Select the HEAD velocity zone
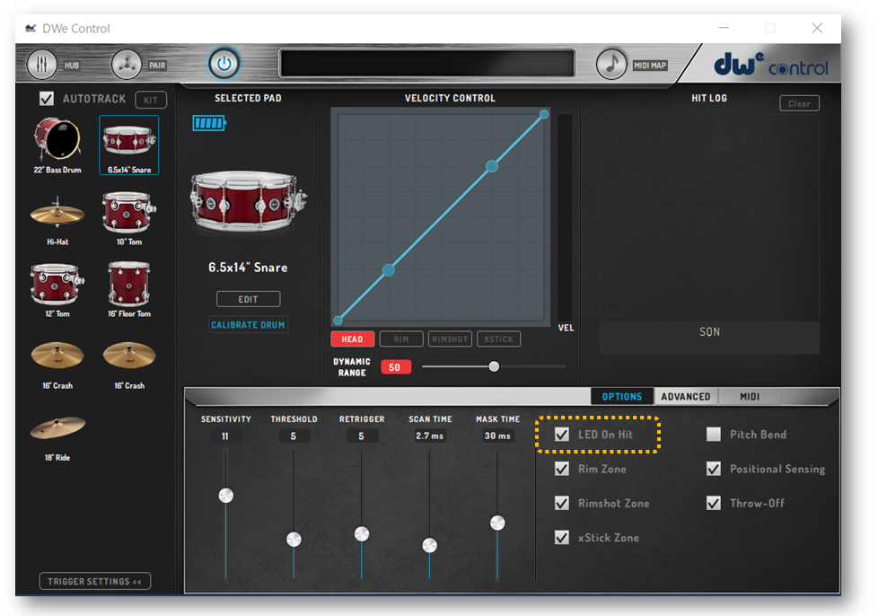This screenshot has height=616, width=896. click(353, 339)
